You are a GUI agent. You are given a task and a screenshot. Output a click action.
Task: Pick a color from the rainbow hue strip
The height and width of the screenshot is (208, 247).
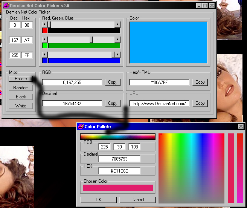click(117, 136)
